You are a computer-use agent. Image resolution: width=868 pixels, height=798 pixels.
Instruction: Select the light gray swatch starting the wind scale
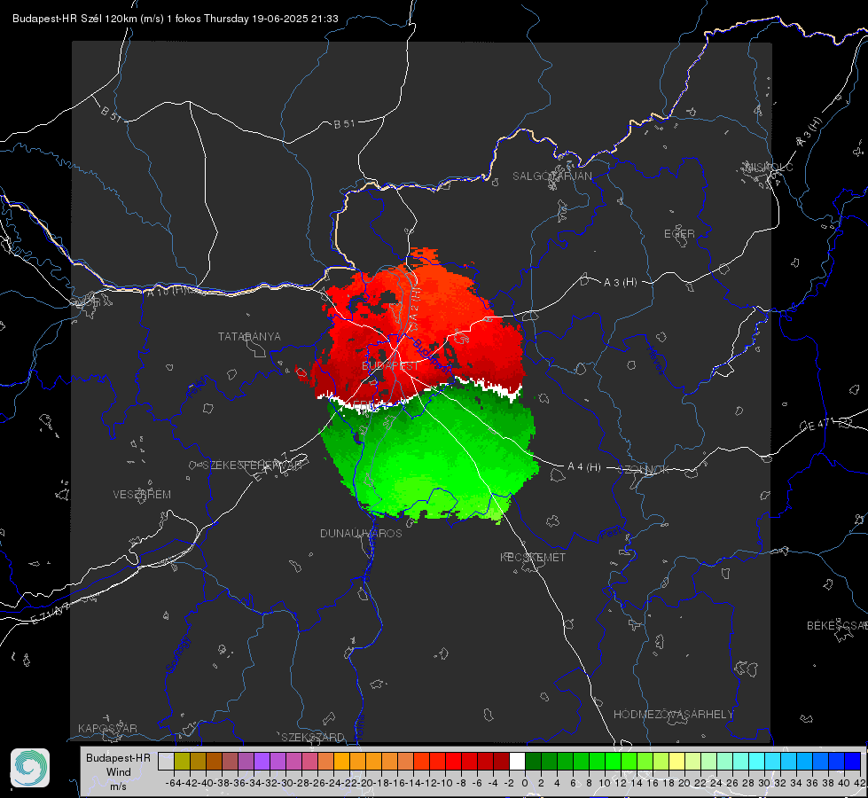(166, 761)
